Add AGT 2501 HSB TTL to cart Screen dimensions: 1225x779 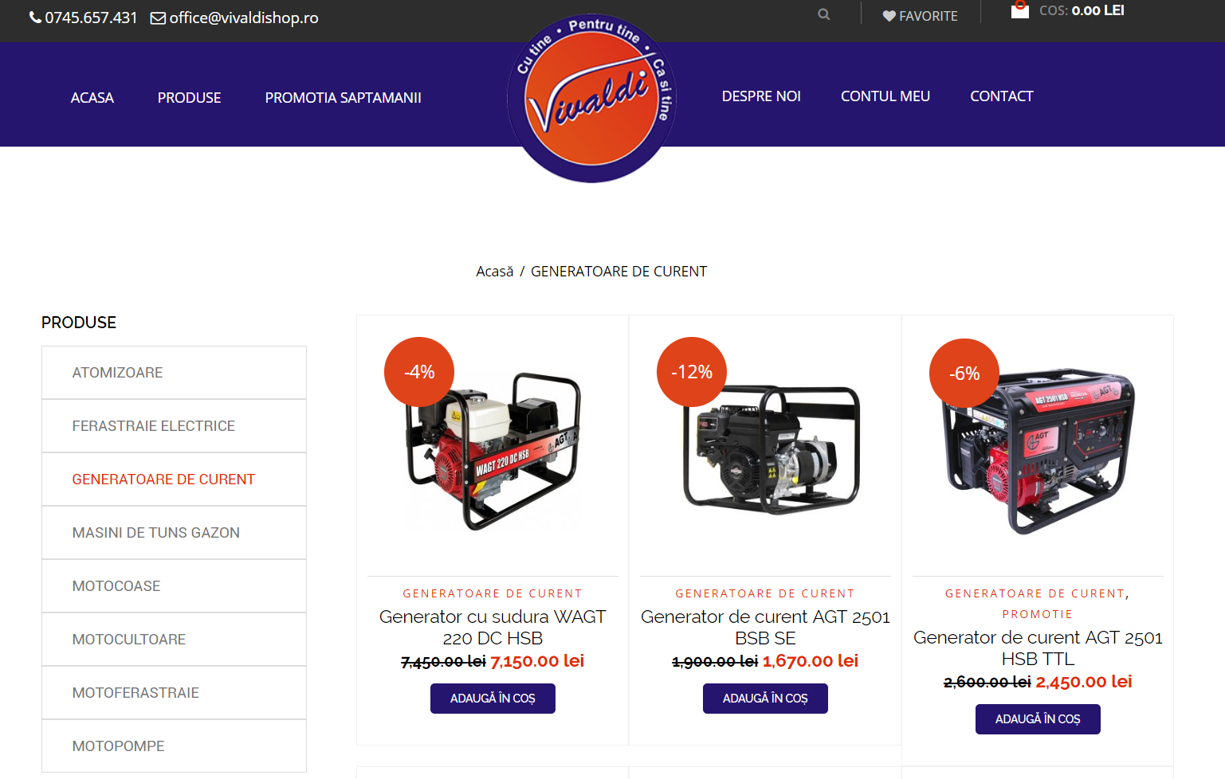pos(1038,719)
